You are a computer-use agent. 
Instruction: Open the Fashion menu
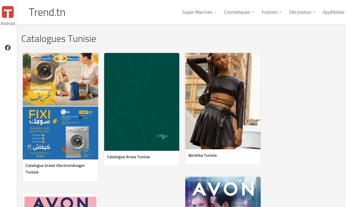coord(270,12)
